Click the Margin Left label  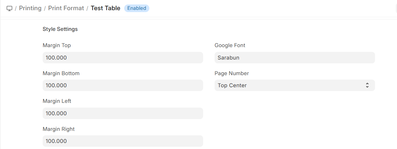coord(57,101)
